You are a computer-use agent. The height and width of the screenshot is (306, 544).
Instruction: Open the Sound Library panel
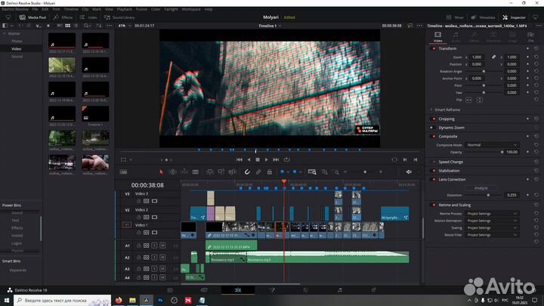pos(120,16)
